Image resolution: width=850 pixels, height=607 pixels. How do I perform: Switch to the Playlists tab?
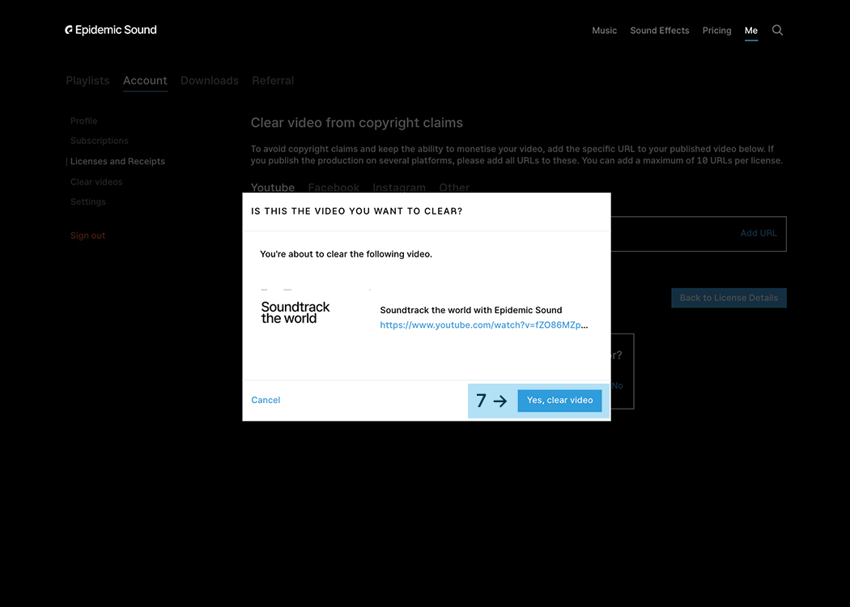pyautogui.click(x=87, y=81)
